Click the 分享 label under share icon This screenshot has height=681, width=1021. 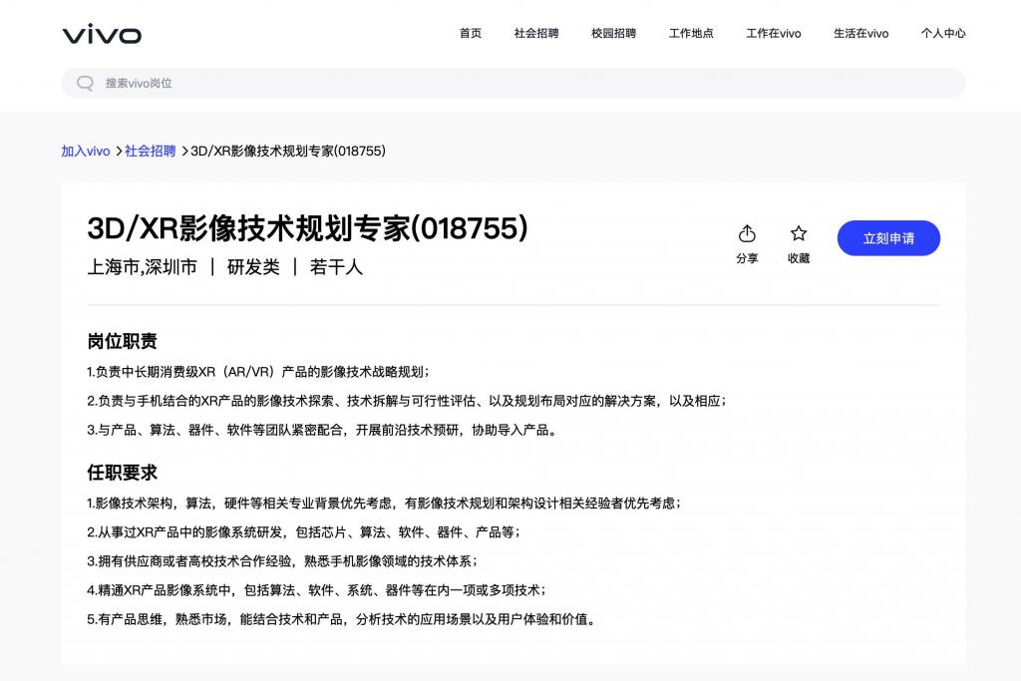point(747,258)
